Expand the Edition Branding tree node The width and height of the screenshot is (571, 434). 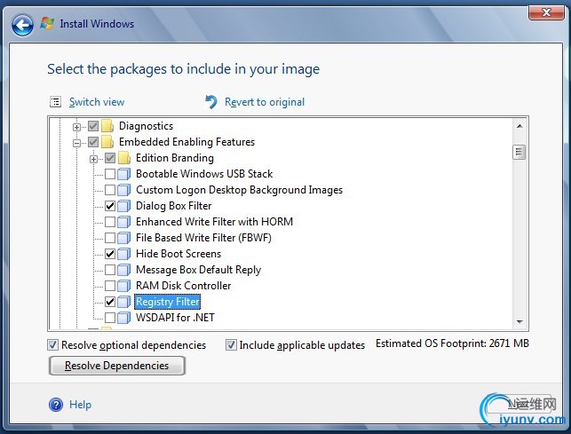coord(93,159)
